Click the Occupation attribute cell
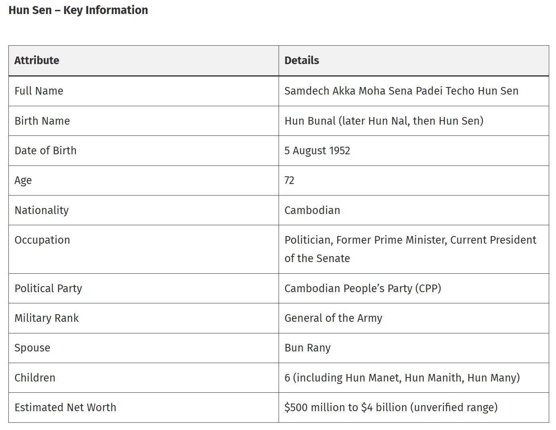The height and width of the screenshot is (430, 556). tap(144, 249)
